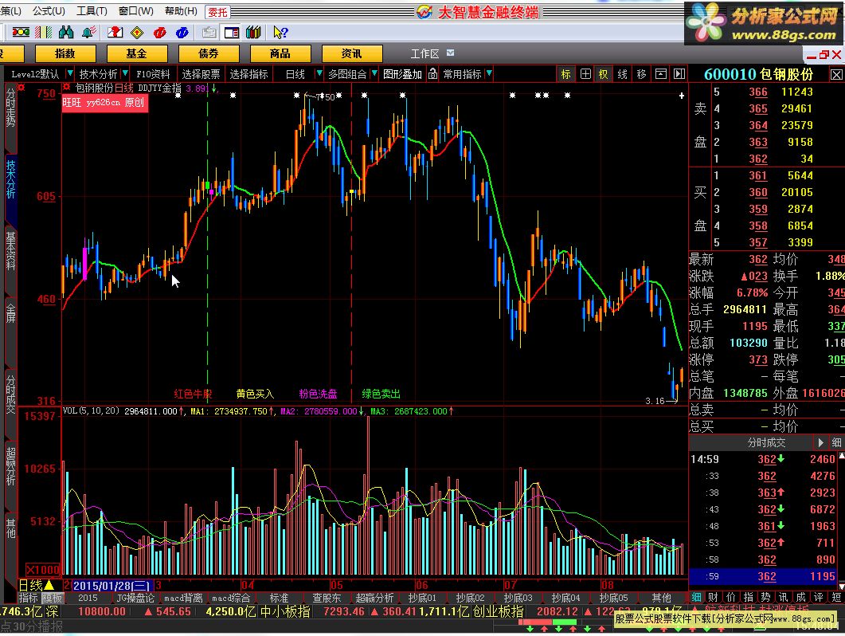This screenshot has width=845, height=636.
Task: Click the red info circle icon
Action: click(159, 33)
